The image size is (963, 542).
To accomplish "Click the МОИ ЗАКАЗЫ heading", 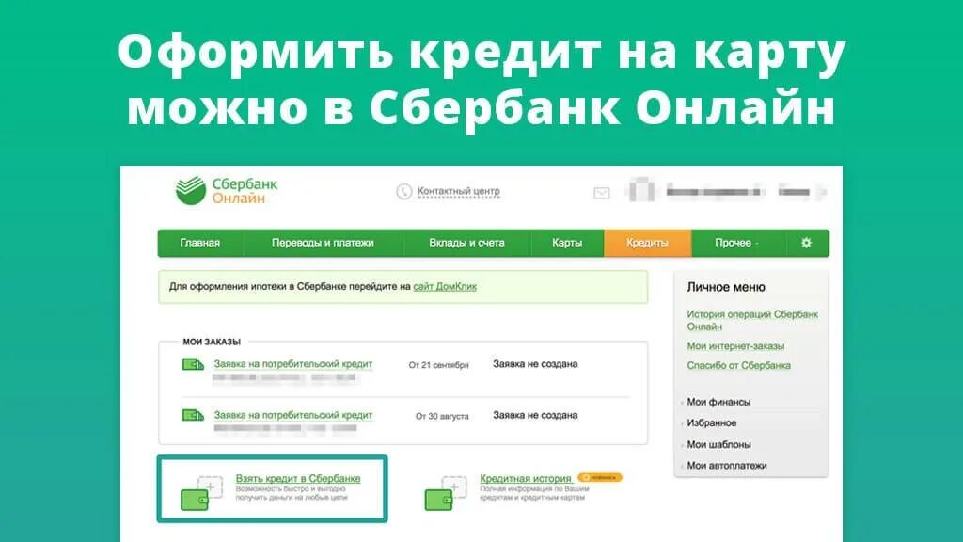I will click(x=212, y=342).
